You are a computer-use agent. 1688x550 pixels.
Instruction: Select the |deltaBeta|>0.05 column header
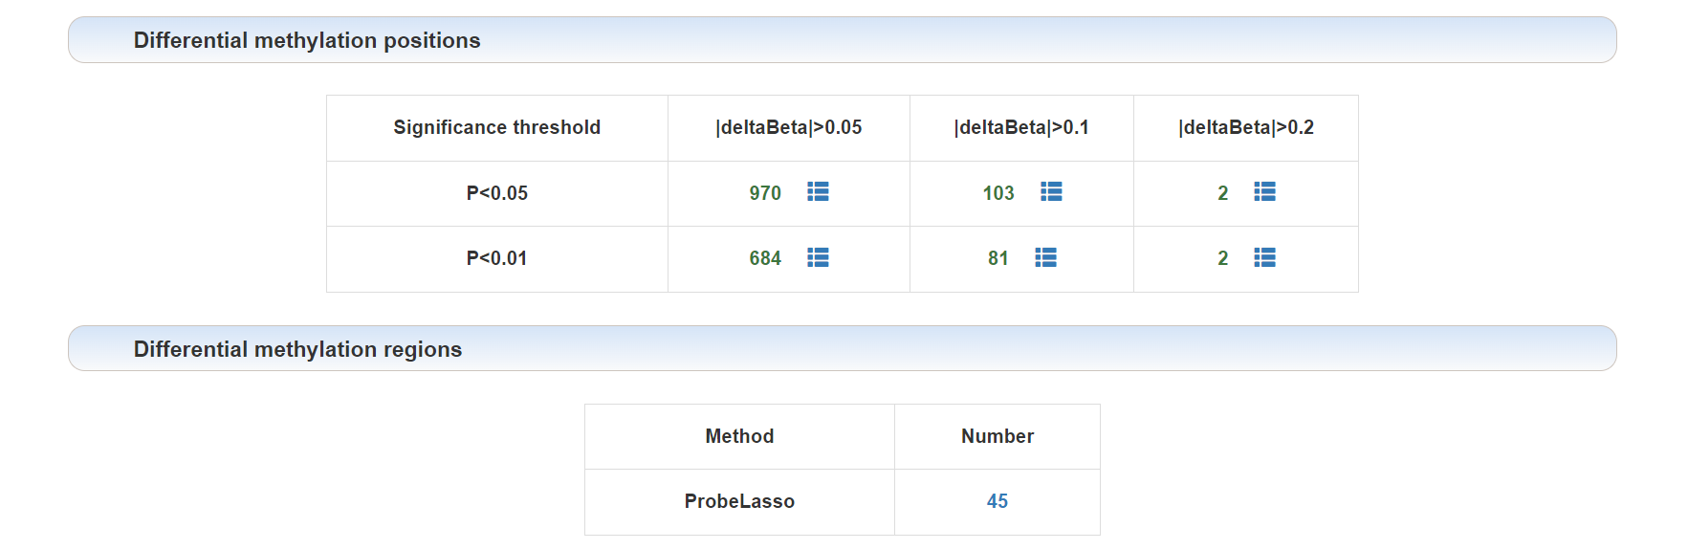click(789, 127)
